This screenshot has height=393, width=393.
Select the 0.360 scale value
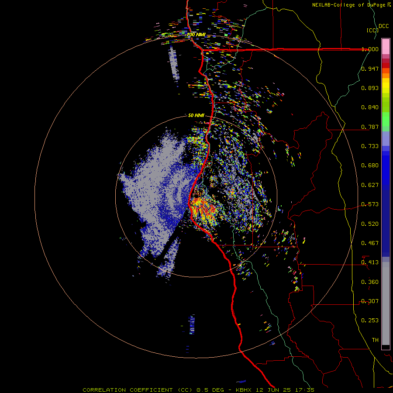click(370, 282)
